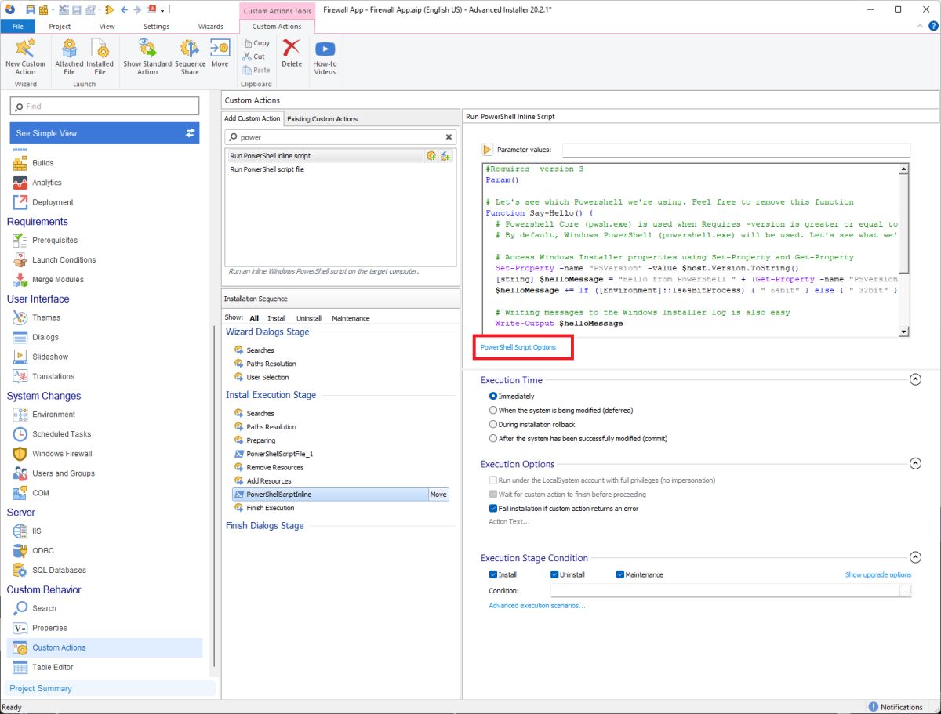Image resolution: width=941 pixels, height=714 pixels.
Task: Show only Uninstall sequence
Action: 309,318
